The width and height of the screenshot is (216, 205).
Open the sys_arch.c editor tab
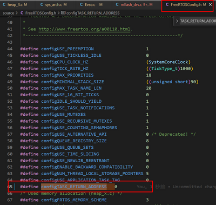click(54, 5)
